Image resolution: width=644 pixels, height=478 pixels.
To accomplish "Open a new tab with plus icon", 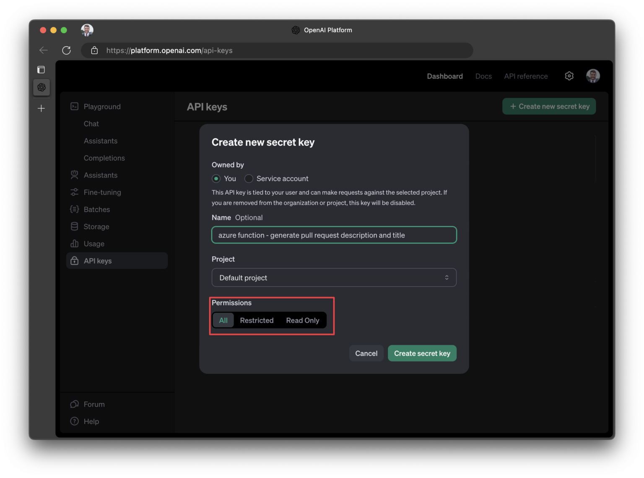I will pyautogui.click(x=41, y=109).
